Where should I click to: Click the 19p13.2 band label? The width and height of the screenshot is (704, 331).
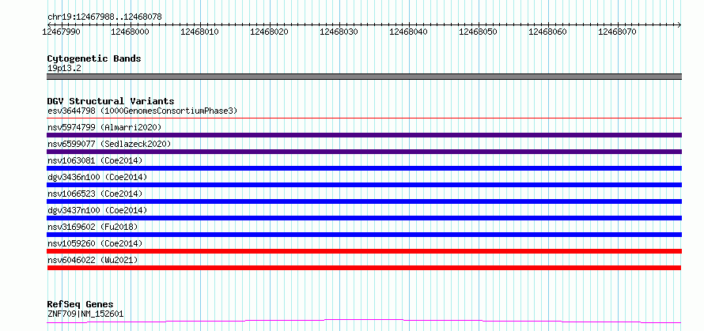pyautogui.click(x=64, y=69)
